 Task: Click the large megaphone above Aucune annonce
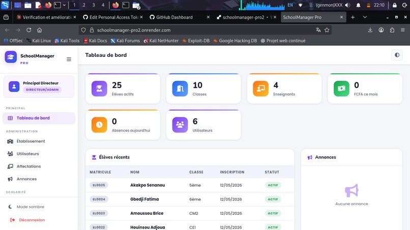coord(352,190)
